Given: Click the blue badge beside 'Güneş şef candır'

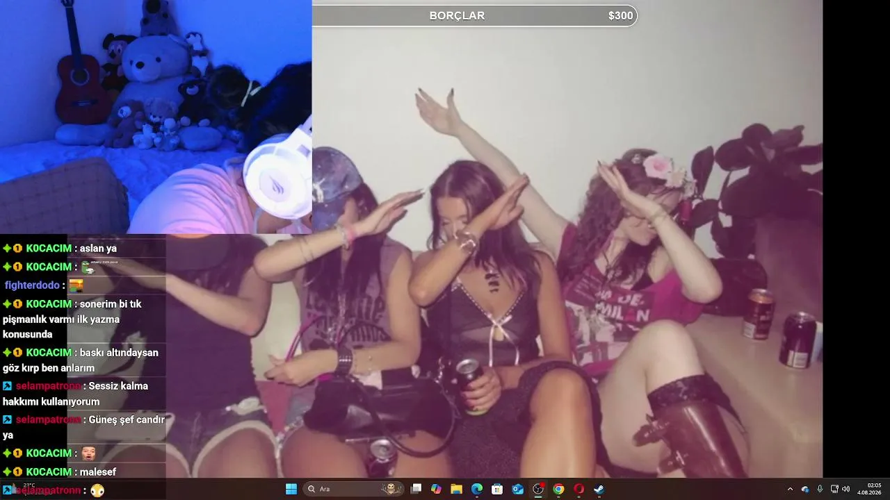Looking at the screenshot, I should click(7, 419).
